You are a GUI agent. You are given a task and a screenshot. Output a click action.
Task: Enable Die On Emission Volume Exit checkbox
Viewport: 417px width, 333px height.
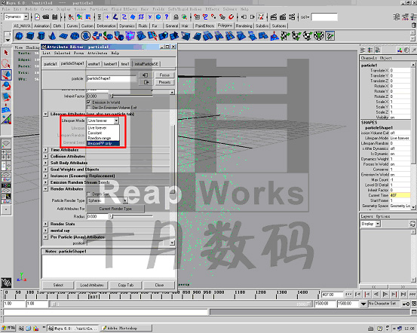click(x=89, y=108)
